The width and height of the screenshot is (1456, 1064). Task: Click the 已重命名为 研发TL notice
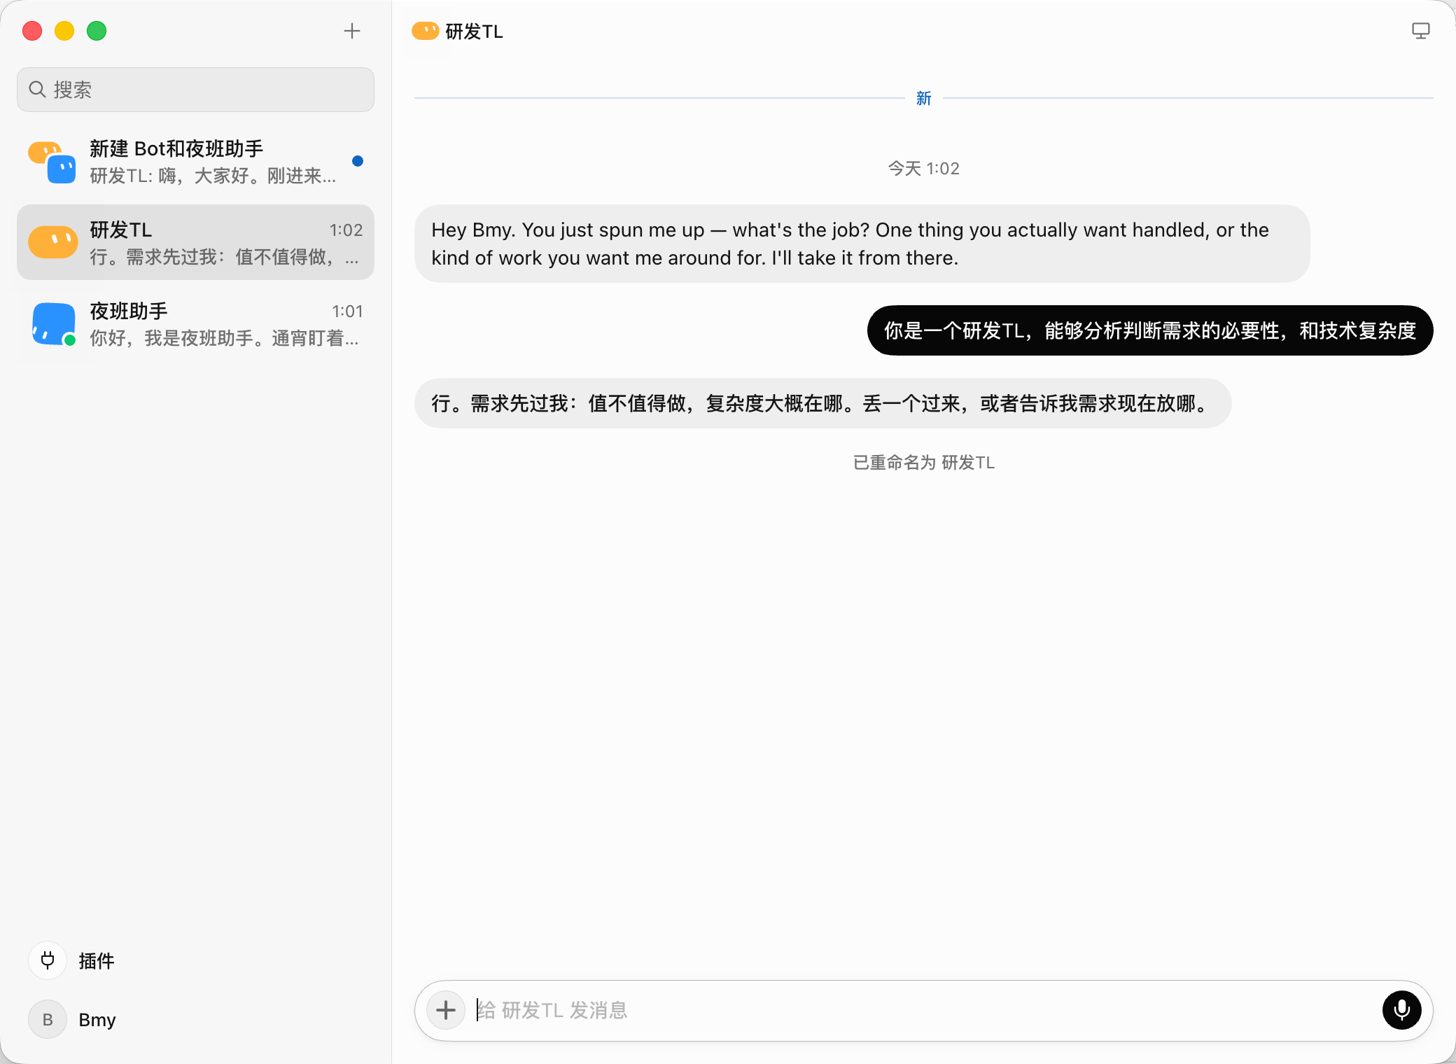pyautogui.click(x=924, y=462)
